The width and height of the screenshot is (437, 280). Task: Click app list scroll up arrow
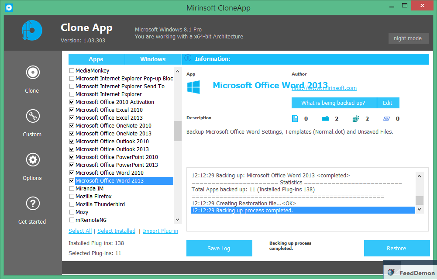tap(178, 71)
